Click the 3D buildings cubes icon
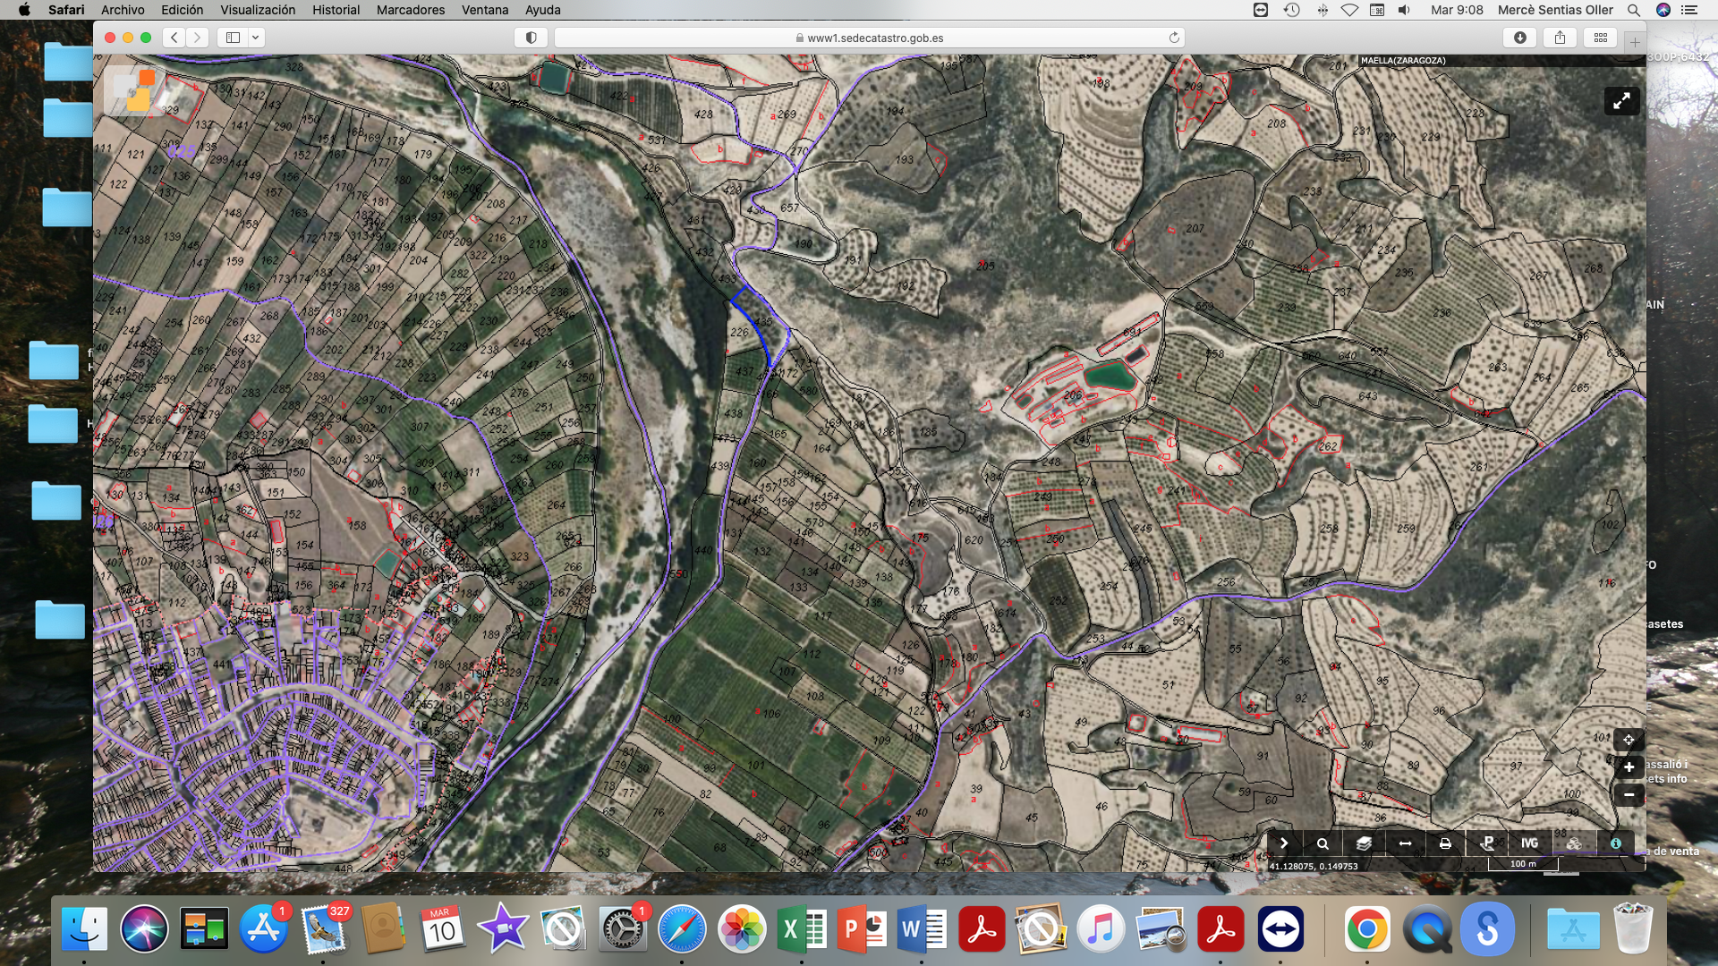1718x966 pixels. pos(1573,843)
